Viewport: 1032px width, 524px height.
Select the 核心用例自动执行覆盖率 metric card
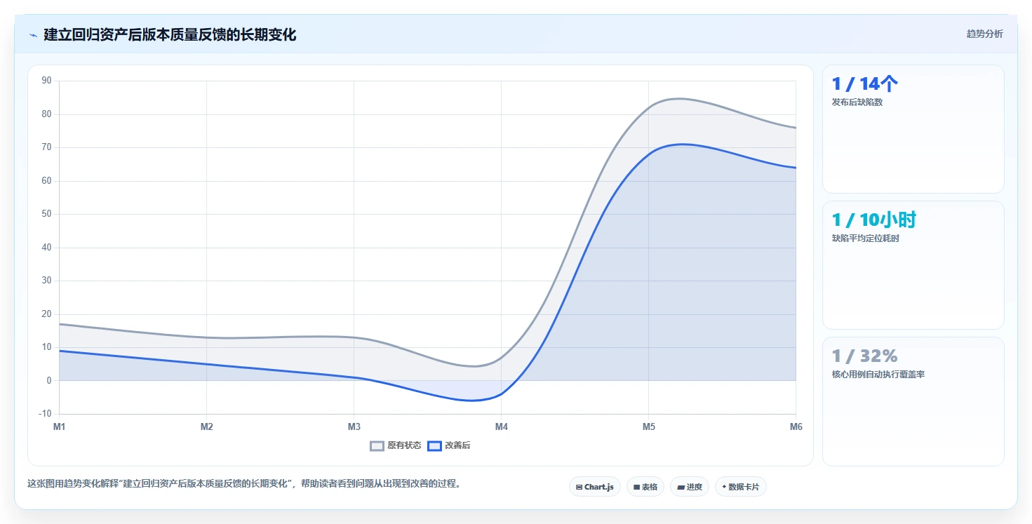click(x=913, y=401)
